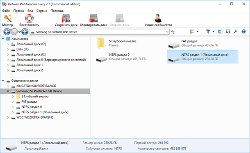Expand Локальный диск (C:) node
The height and width of the screenshot is (153, 250).
(8, 44)
